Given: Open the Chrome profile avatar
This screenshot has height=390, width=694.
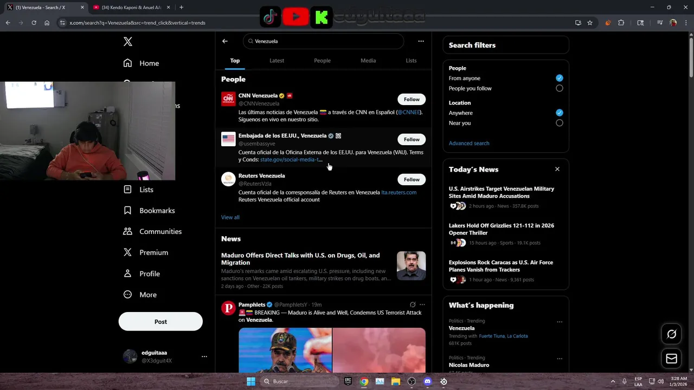Looking at the screenshot, I should coord(673,23).
